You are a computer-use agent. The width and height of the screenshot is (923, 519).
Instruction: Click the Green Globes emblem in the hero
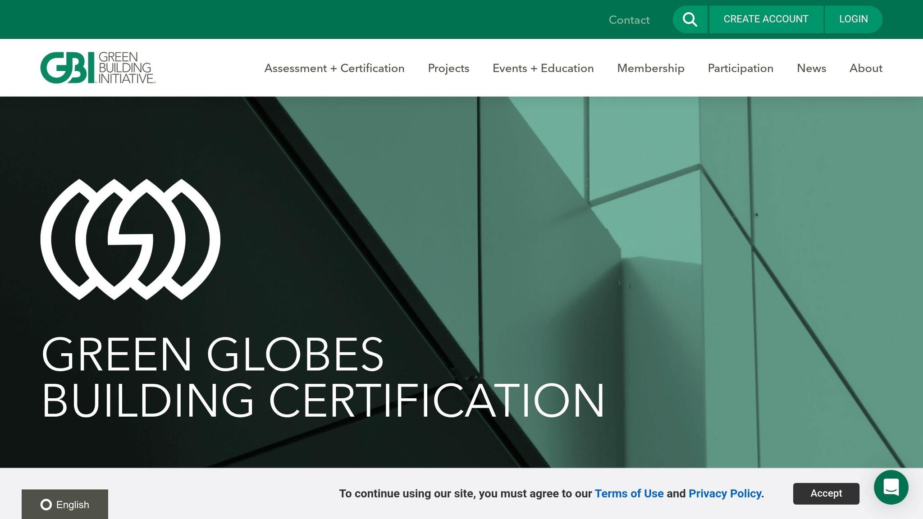point(130,239)
